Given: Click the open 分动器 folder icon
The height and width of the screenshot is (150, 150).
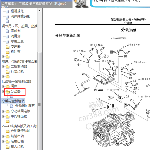Looking at the screenshot, I should click(x=7, y=92).
